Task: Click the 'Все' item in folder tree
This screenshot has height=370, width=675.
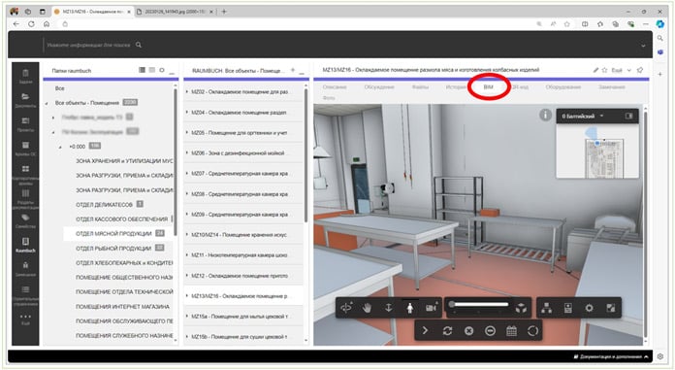Action: (60, 88)
